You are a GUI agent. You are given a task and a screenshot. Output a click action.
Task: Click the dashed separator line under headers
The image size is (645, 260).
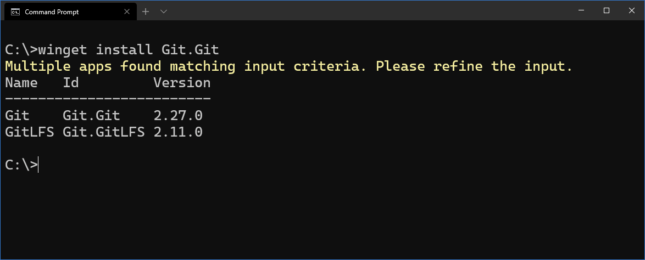[108, 99]
